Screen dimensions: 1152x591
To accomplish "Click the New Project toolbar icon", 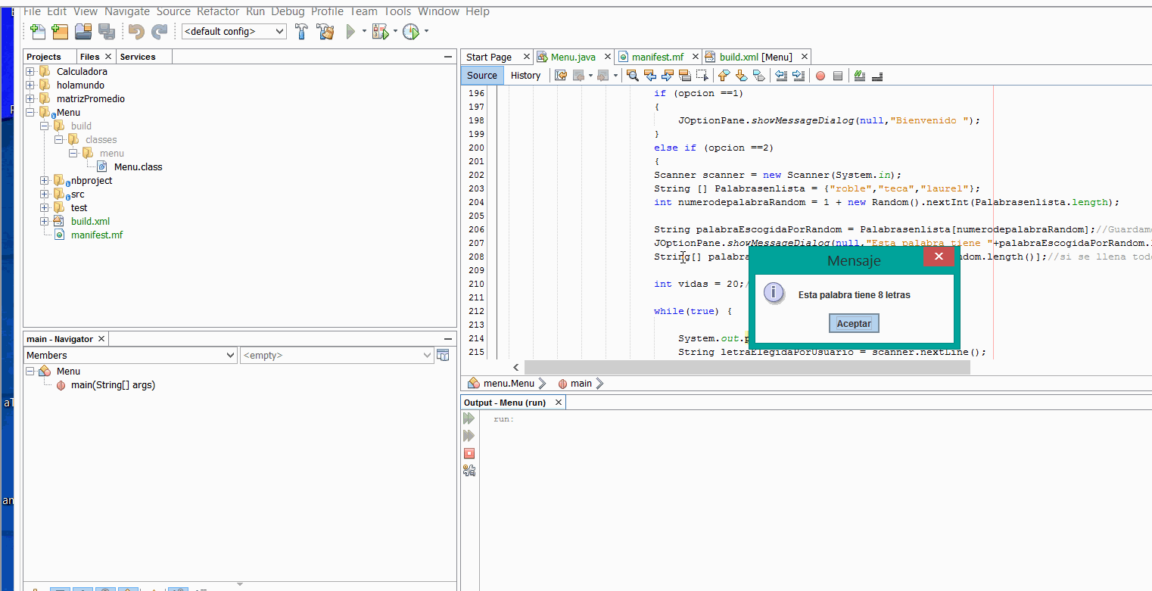I will click(60, 32).
